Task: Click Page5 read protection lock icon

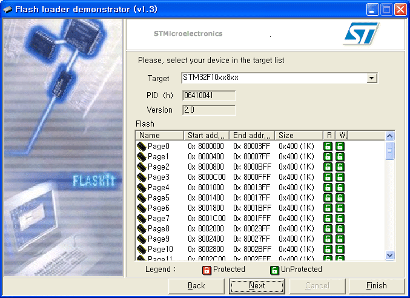Action: tap(328, 197)
